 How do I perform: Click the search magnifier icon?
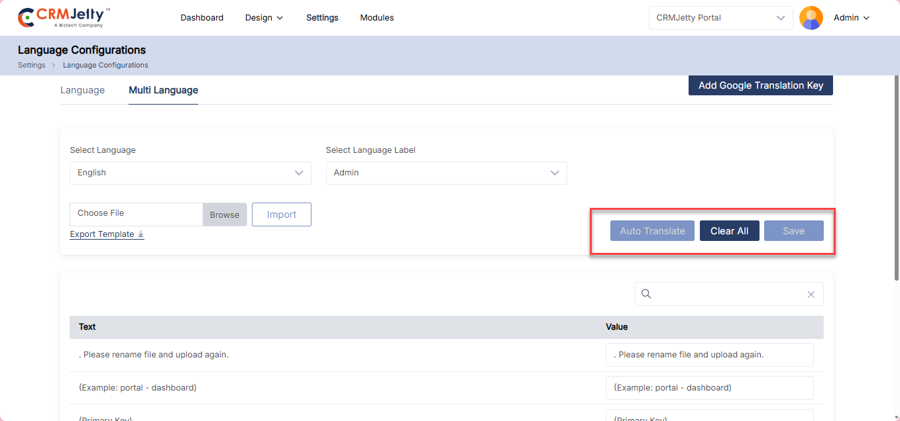(x=647, y=294)
